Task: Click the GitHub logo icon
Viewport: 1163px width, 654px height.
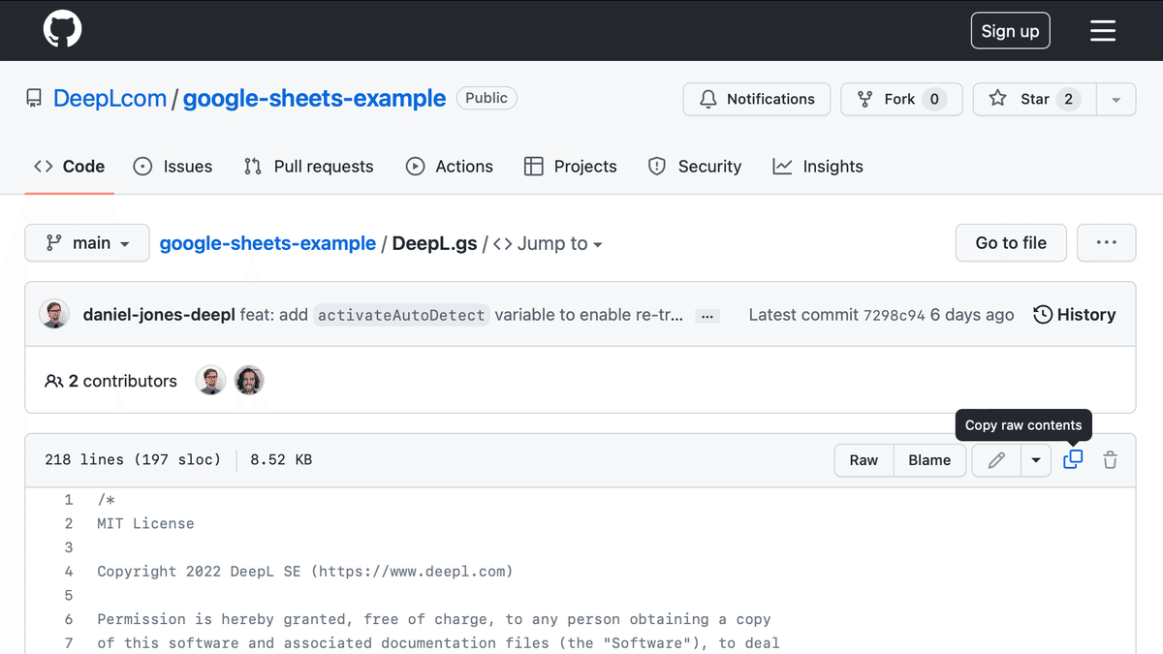Action: [x=62, y=30]
